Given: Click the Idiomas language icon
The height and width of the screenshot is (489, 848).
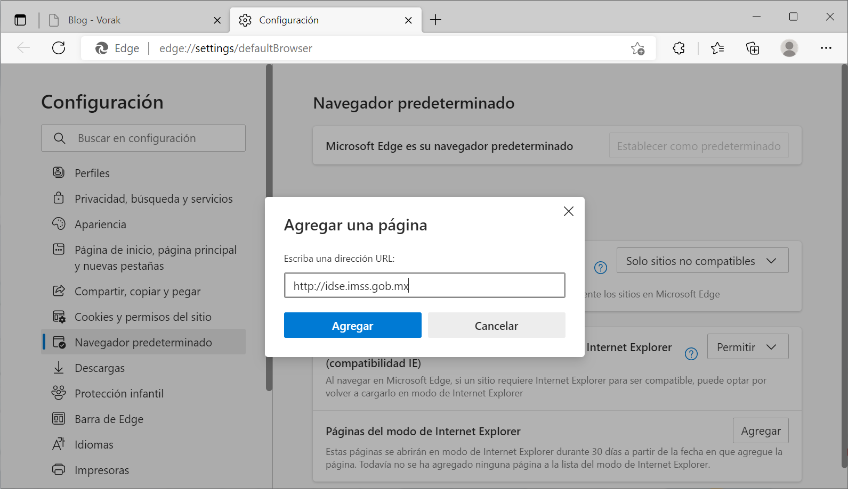Looking at the screenshot, I should [59, 444].
